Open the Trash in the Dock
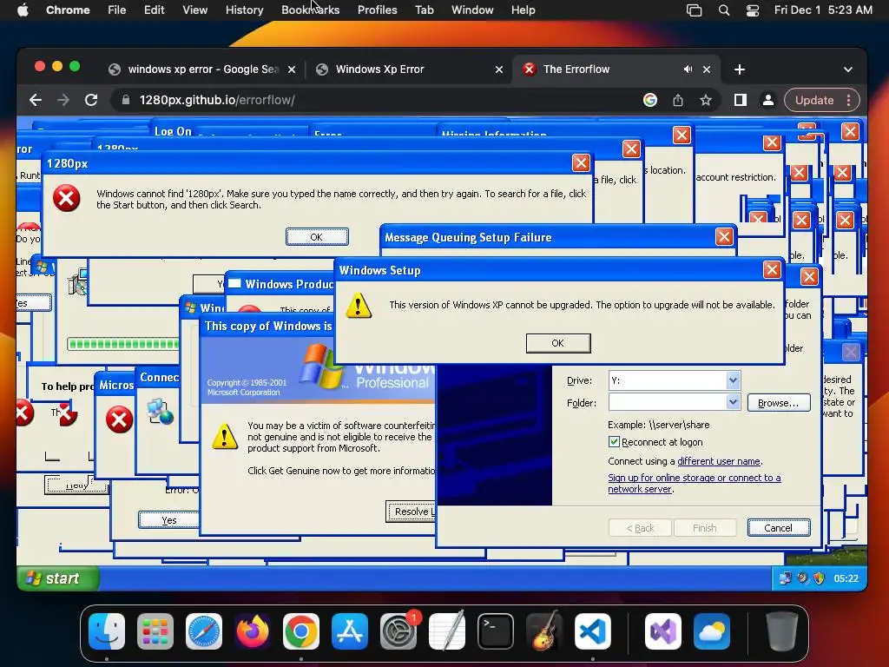Viewport: 889px width, 667px height. [782, 631]
